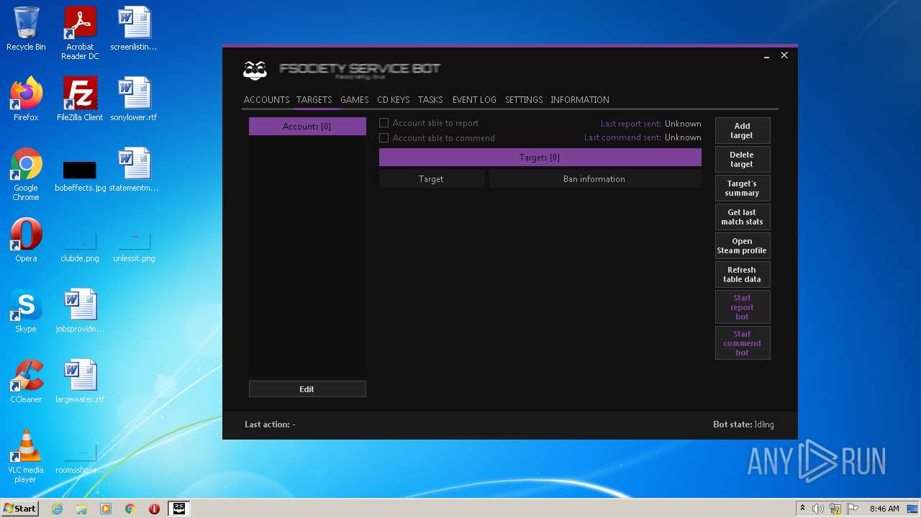Screen dimensions: 921x518
Task: Open the INFORMATION tab
Action: [x=580, y=100]
